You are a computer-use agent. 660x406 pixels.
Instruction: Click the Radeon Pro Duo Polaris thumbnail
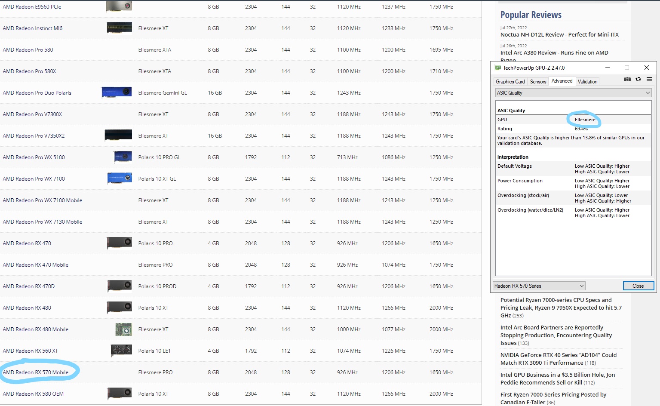(x=117, y=92)
